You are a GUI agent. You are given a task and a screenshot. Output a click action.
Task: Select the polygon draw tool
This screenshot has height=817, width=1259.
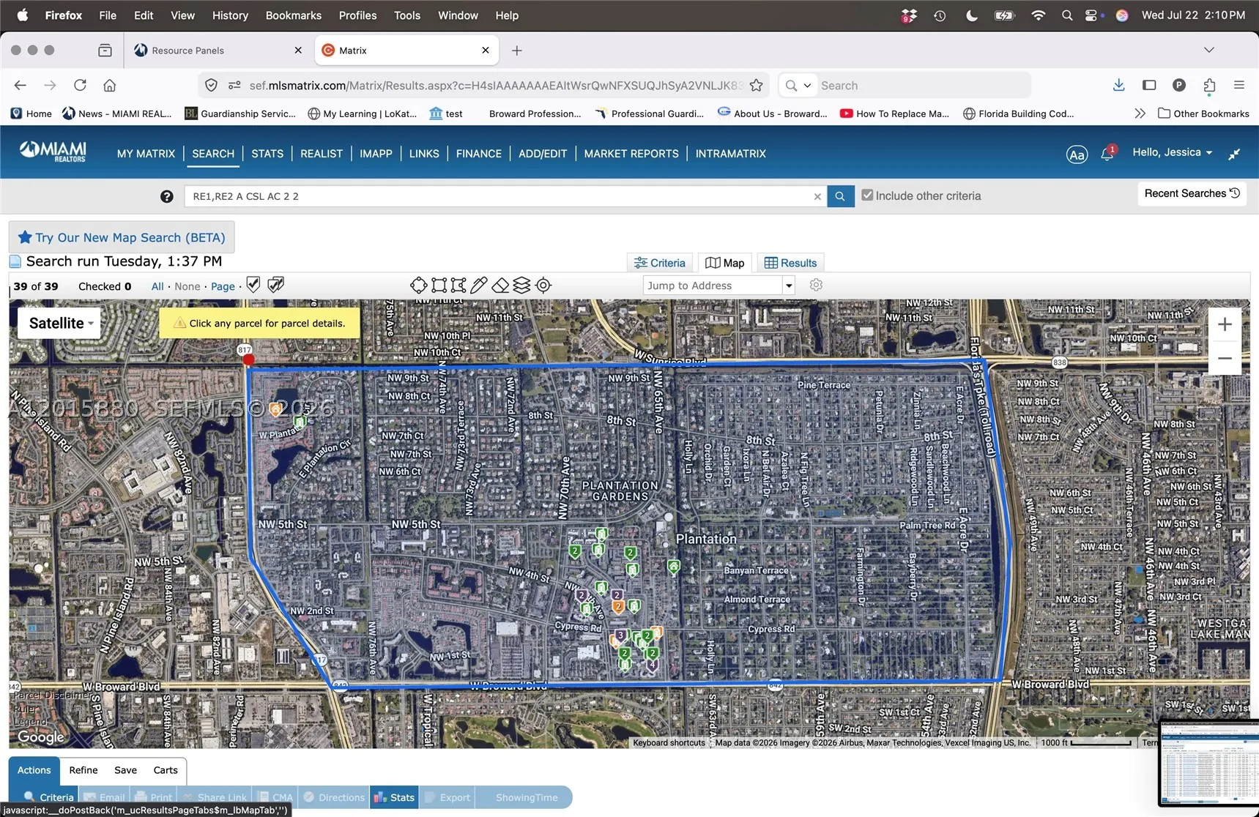(x=458, y=286)
